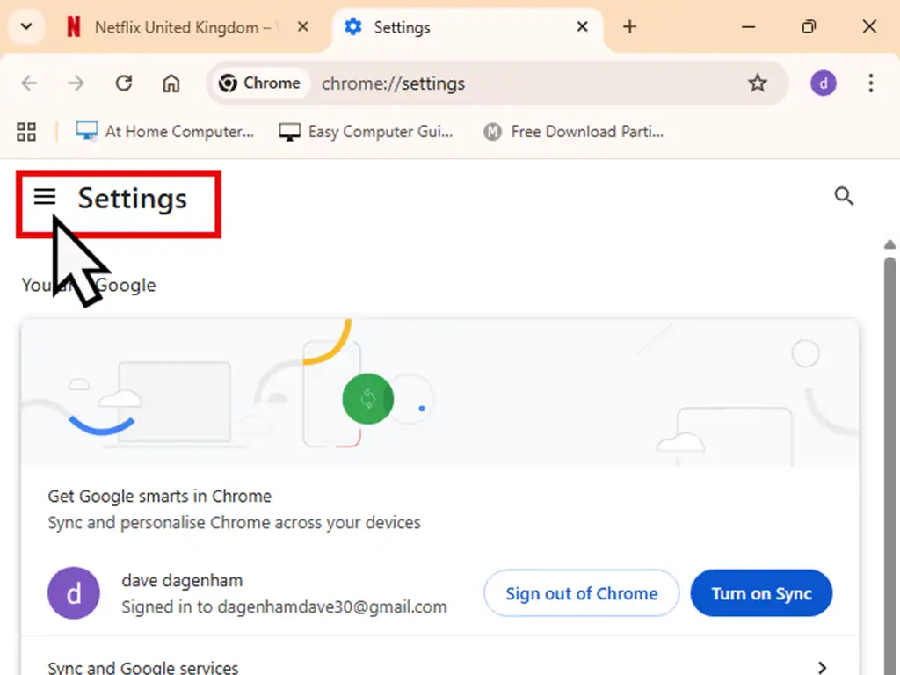Click the search icon in Settings

point(844,197)
